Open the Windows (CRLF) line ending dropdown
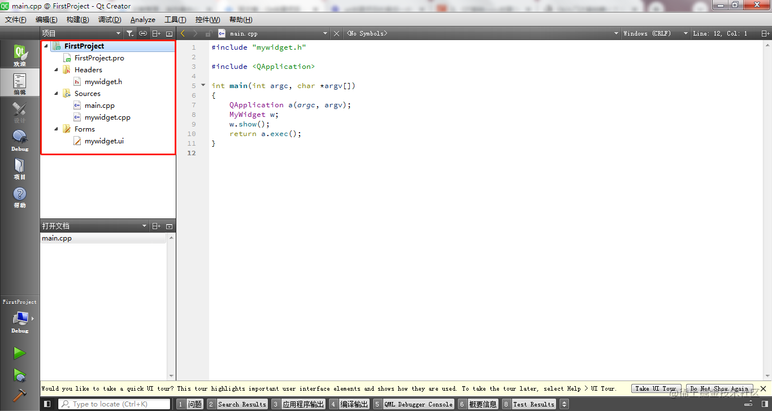The height and width of the screenshot is (411, 772). pos(655,34)
